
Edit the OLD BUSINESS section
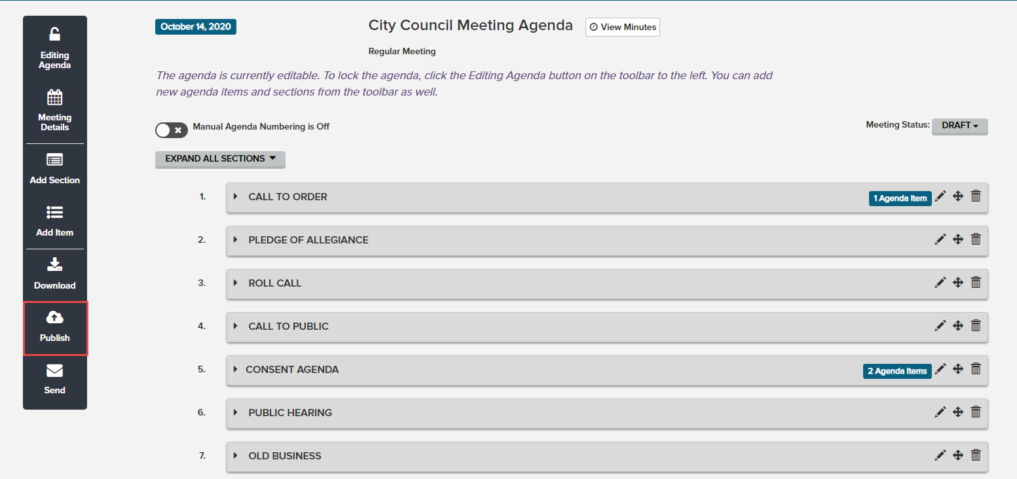(940, 455)
